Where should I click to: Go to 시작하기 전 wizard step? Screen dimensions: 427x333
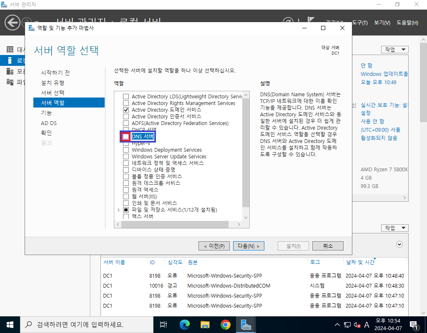[x=55, y=73]
